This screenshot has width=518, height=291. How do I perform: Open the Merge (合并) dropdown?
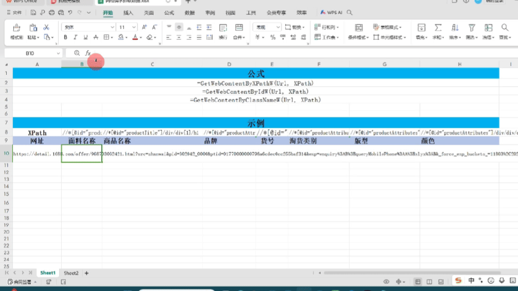coord(239,37)
